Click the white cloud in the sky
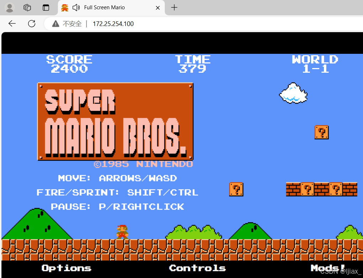The image size is (363, 278). [x=293, y=93]
